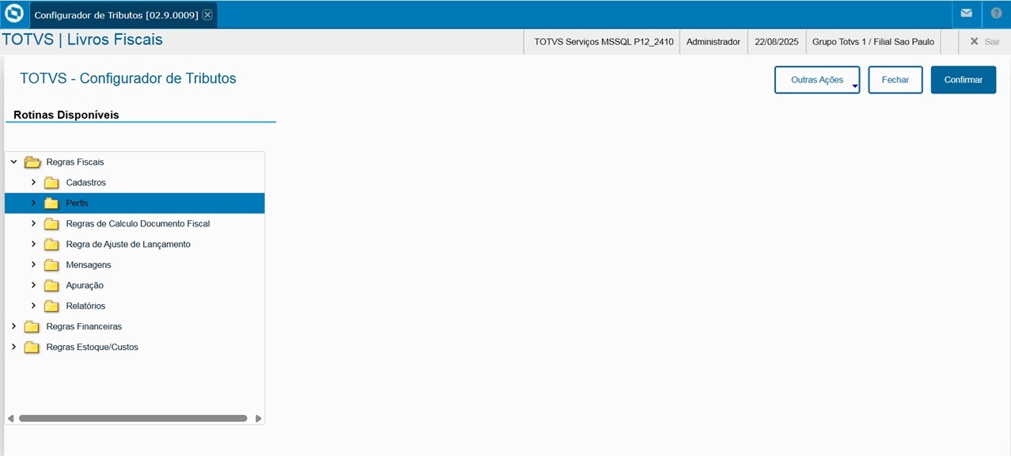Open the help question mark icon
Image resolution: width=1011 pixels, height=456 pixels.
click(x=996, y=13)
